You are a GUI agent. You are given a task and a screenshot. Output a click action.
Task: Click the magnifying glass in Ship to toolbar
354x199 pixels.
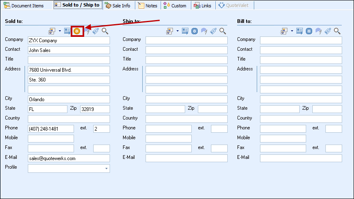point(223,31)
